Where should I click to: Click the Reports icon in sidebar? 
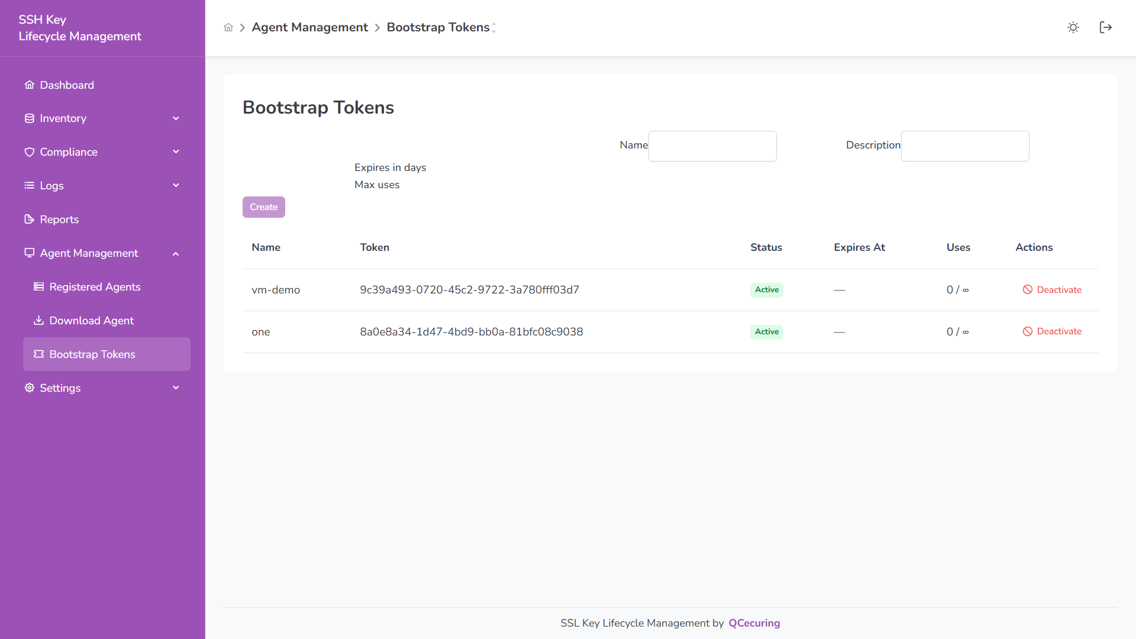point(29,219)
